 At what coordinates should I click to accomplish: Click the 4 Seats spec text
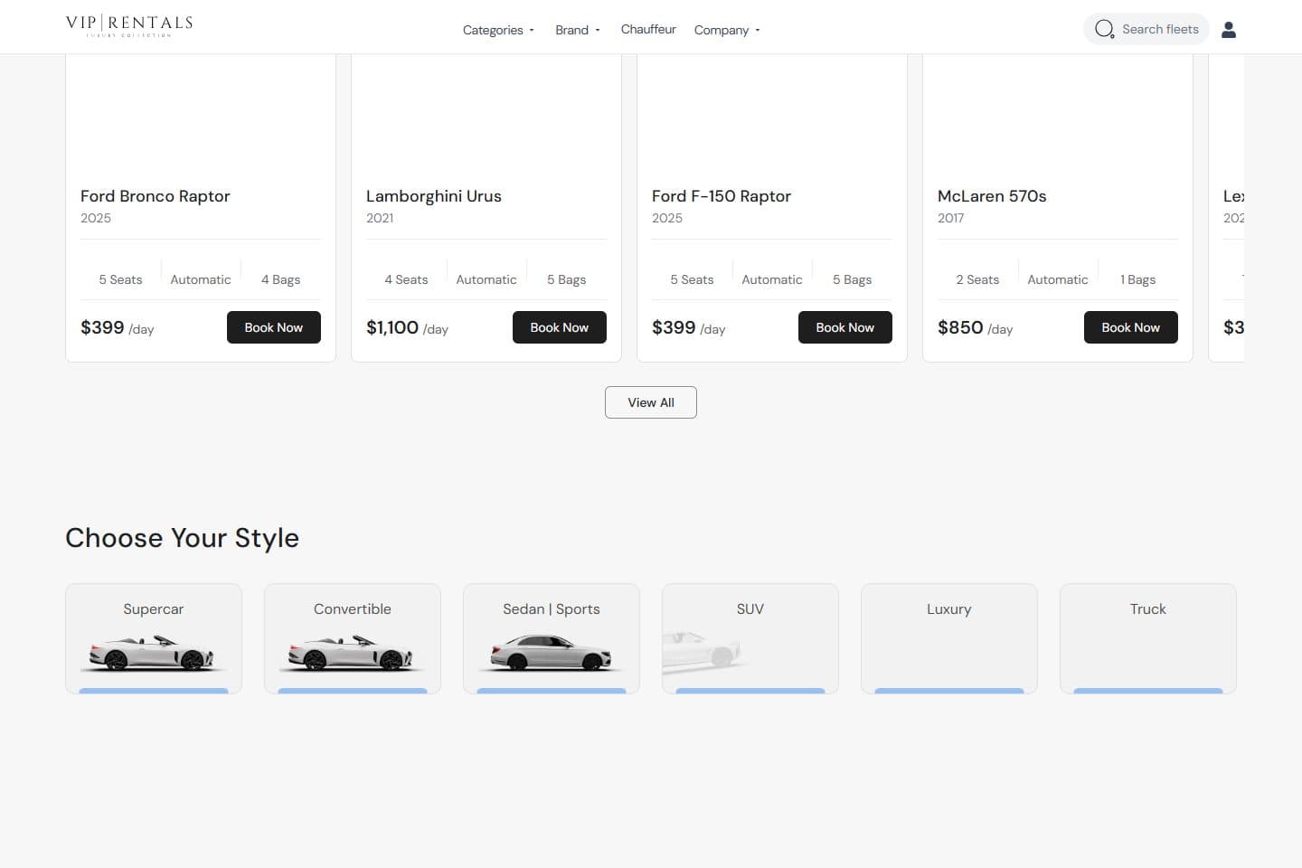(406, 279)
